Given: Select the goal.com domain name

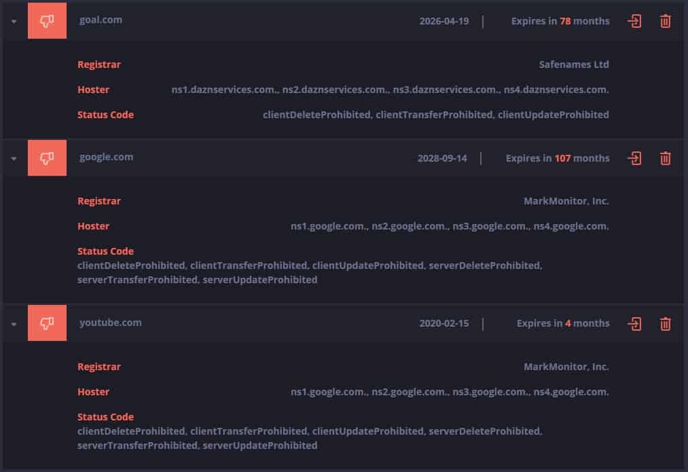Looking at the screenshot, I should [x=101, y=20].
